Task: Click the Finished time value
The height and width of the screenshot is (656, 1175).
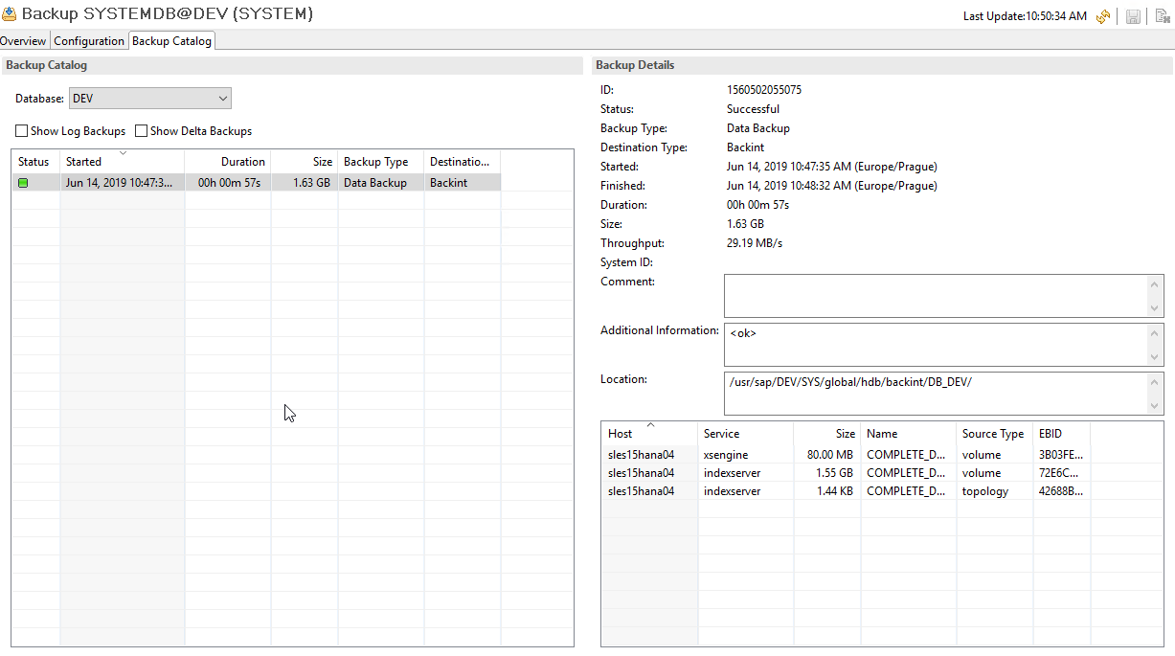Action: 832,186
